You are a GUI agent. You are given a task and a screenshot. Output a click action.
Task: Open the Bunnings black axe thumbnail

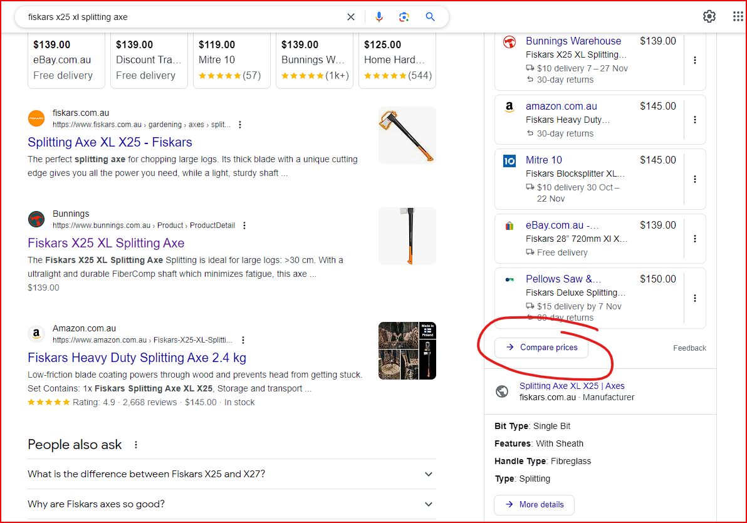(407, 236)
